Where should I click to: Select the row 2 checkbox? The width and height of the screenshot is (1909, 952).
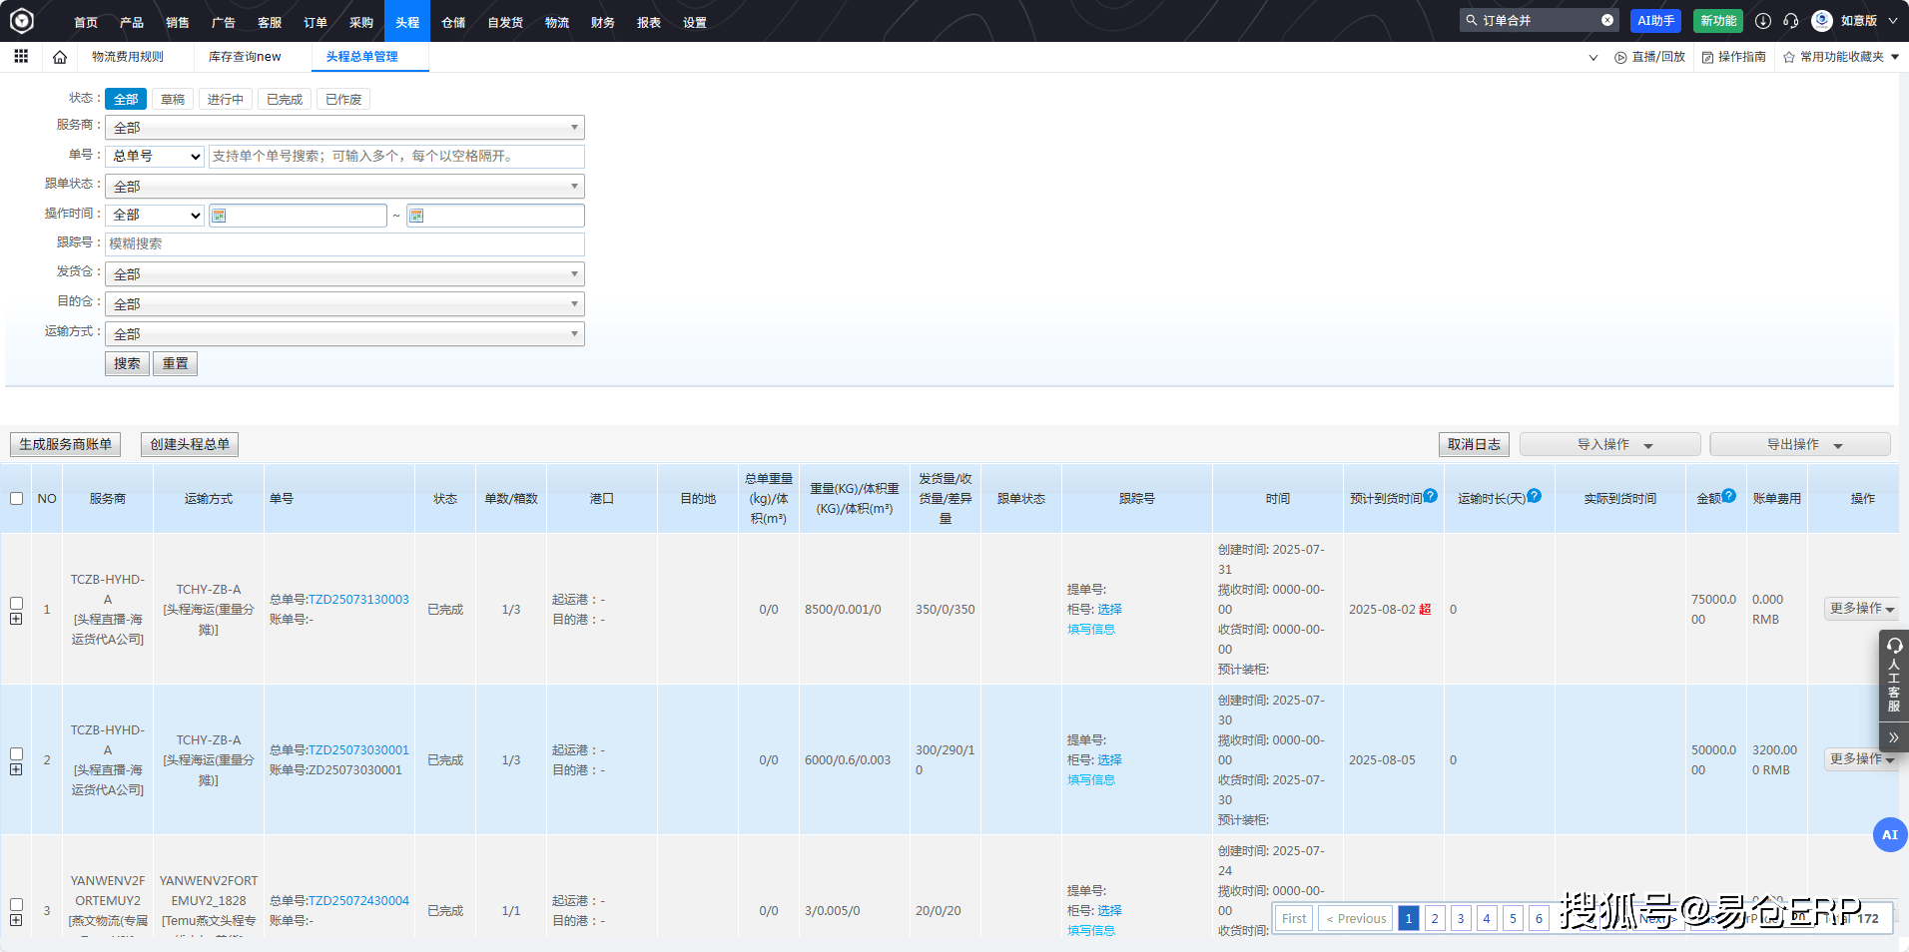[17, 753]
